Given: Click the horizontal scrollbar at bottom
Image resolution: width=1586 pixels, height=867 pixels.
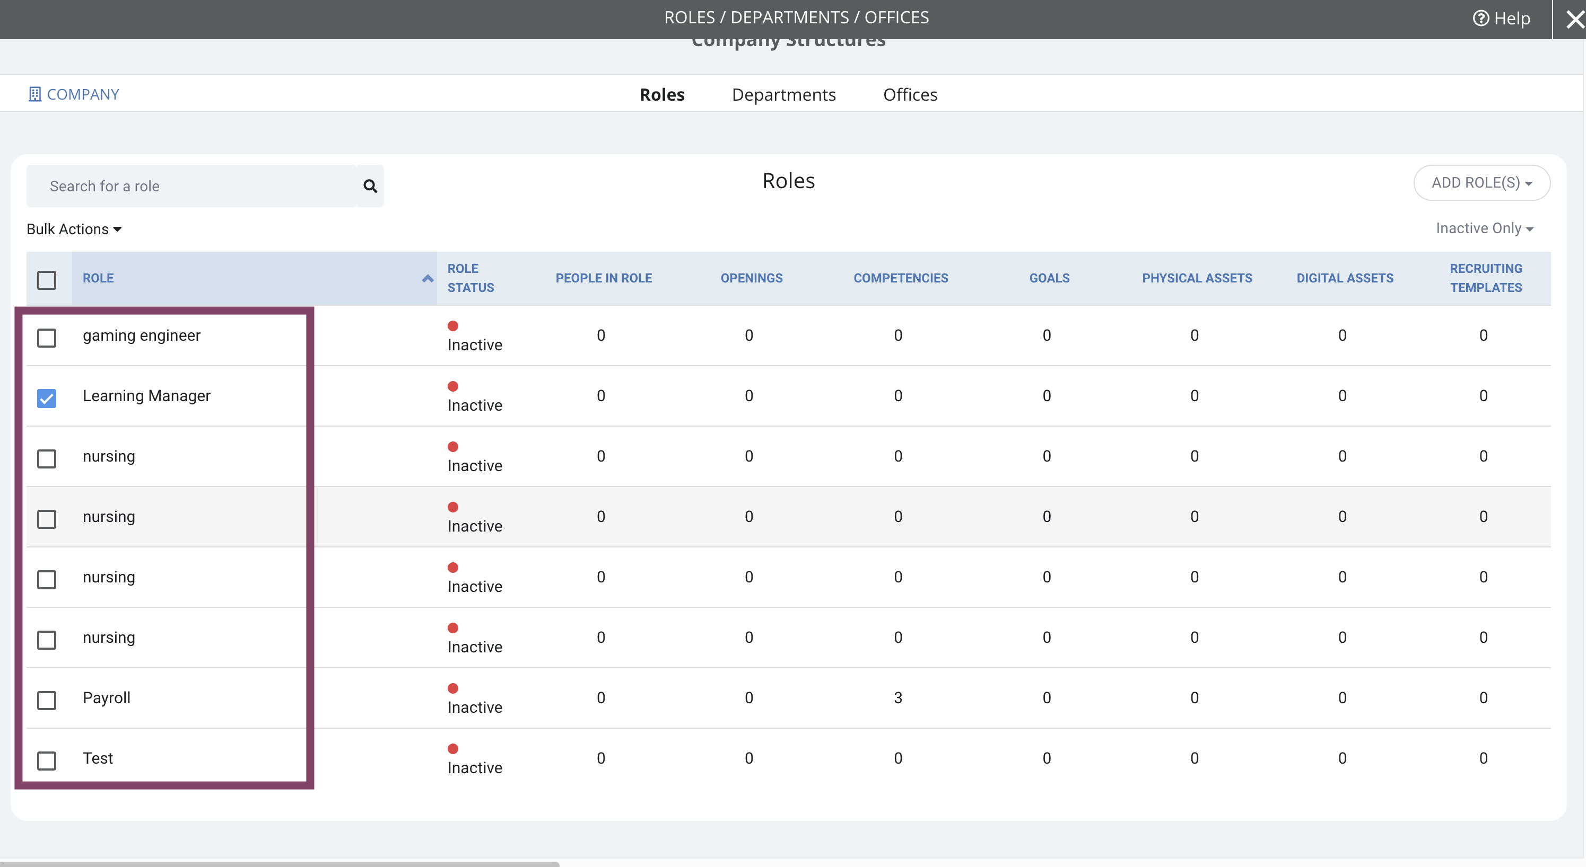Looking at the screenshot, I should (280, 864).
